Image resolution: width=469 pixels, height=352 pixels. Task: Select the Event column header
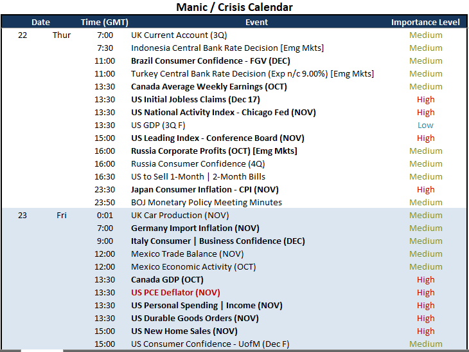pyautogui.click(x=256, y=22)
